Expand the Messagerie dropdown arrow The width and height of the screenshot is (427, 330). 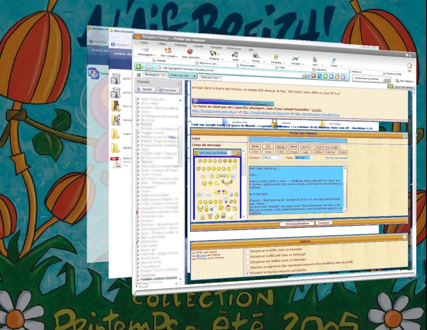pyautogui.click(x=154, y=56)
